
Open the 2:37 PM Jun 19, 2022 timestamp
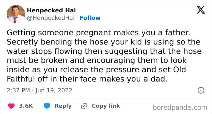39,90
